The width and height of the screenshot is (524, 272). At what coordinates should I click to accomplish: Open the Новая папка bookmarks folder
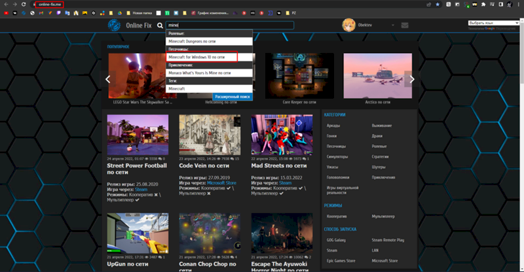click(139, 13)
